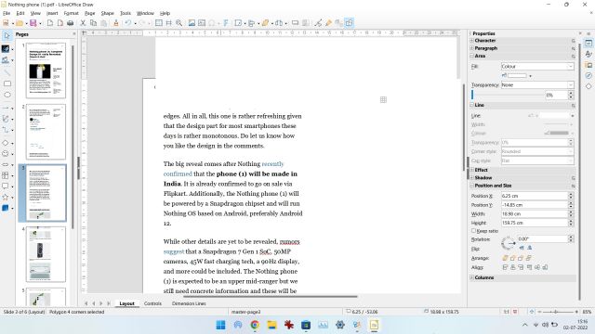This screenshot has height=334, width=595.
Task: Click the Area transparency slider
Action: tap(508, 95)
